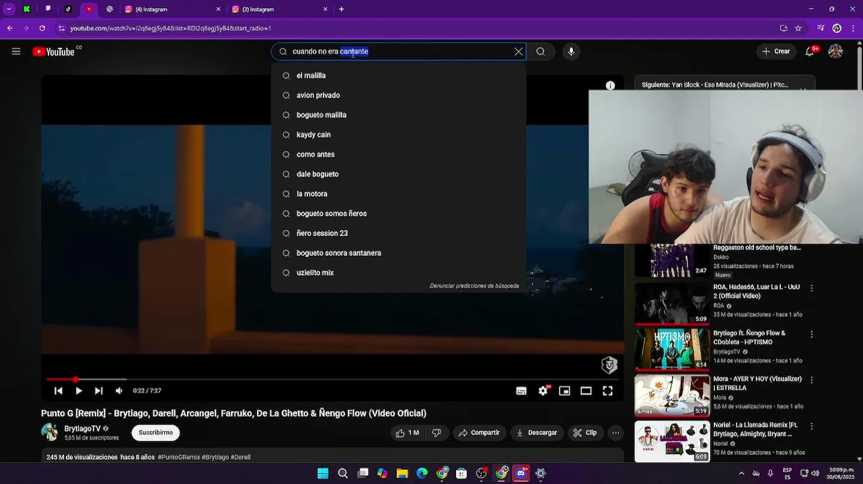Enter fullscreen mode
The image size is (863, 484).
[x=607, y=391]
